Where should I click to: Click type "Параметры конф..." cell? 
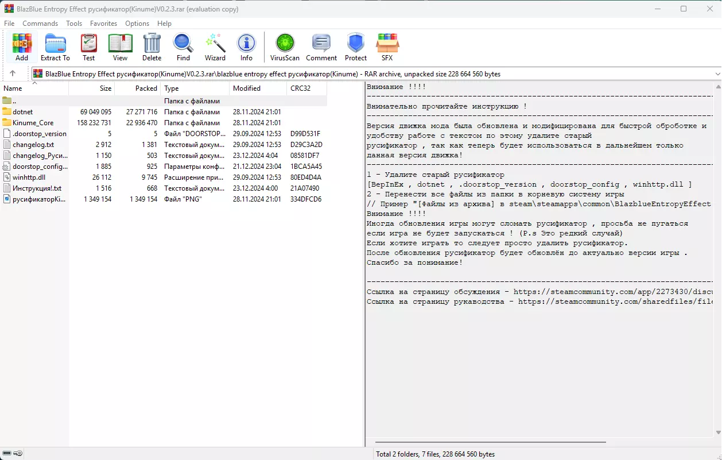point(194,166)
